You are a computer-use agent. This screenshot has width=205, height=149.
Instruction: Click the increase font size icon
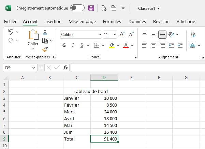pyautogui.click(x=122, y=34)
